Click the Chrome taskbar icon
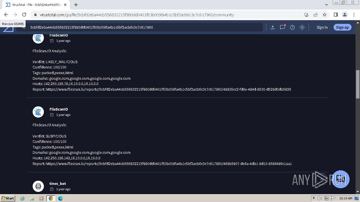This screenshot has width=360, height=202. [x=51, y=198]
